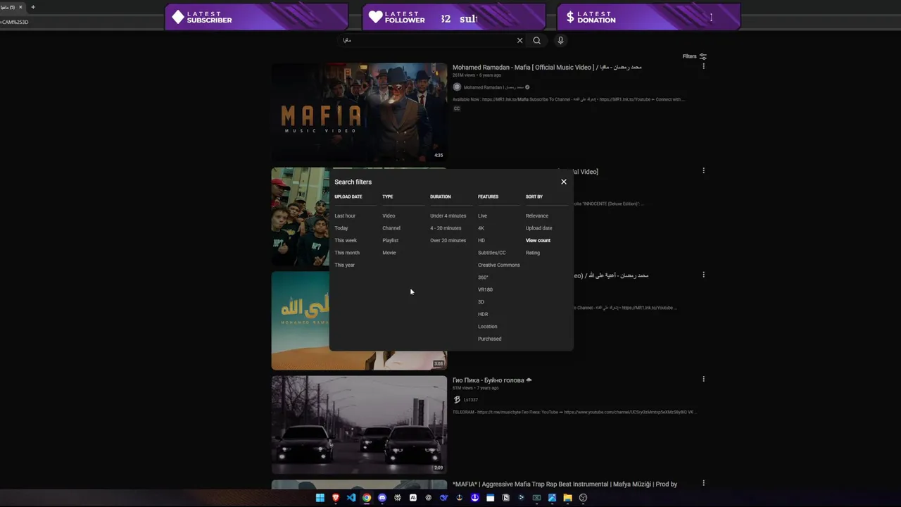Enable HD feature filter
The image size is (901, 507).
click(x=481, y=240)
